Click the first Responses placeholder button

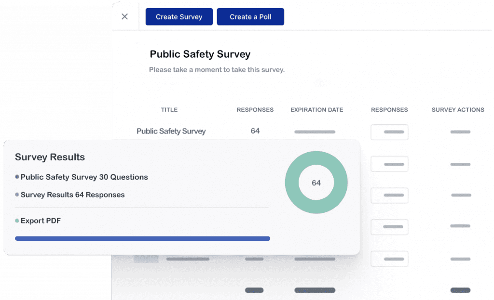point(389,132)
